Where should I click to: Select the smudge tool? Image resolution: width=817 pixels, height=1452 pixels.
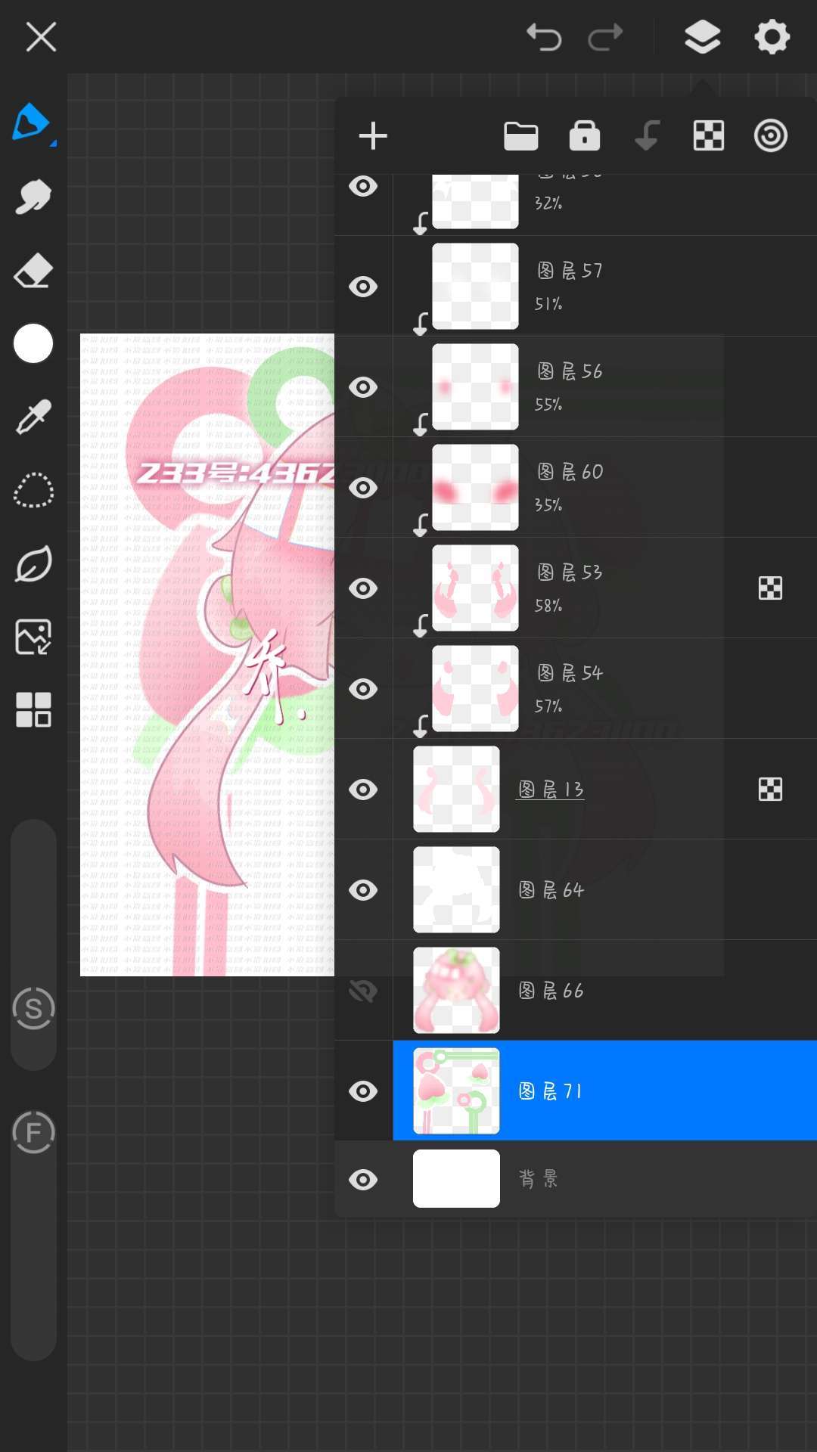click(x=33, y=197)
